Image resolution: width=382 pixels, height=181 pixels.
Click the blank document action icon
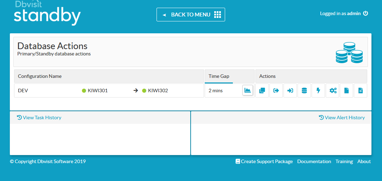[x=346, y=90]
